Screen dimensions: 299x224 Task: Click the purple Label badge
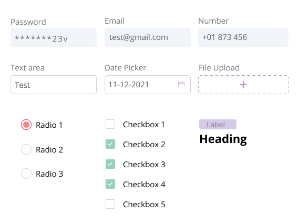tap(218, 125)
